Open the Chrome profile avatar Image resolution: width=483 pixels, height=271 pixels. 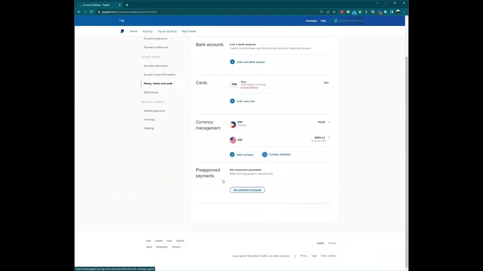point(398,12)
